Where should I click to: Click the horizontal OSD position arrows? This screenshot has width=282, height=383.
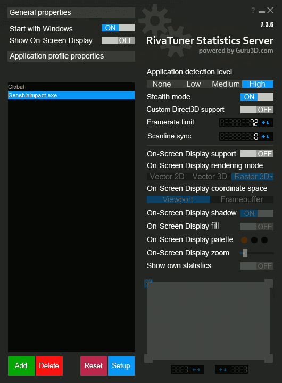pyautogui.click(x=196, y=370)
